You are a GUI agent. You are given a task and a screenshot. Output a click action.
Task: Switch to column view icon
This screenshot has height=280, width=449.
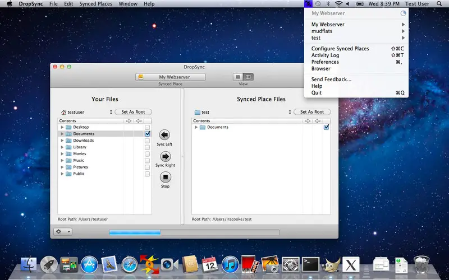(x=248, y=77)
